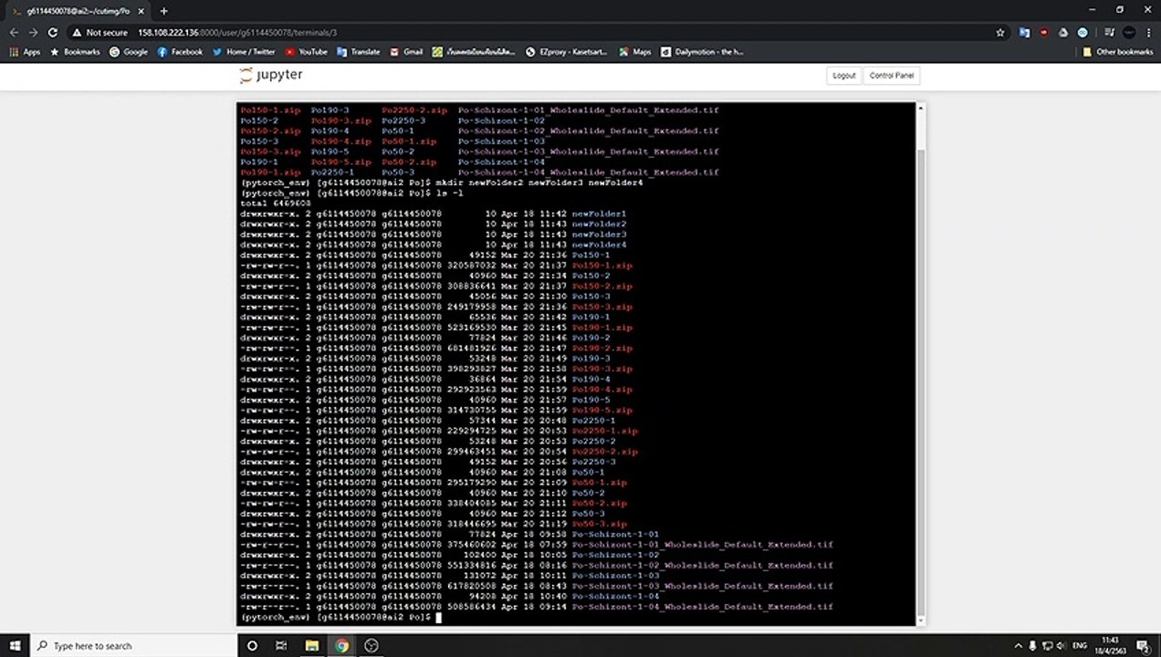1161x657 pixels.
Task: Close the g6114450078 terminal tab
Action: tap(141, 11)
